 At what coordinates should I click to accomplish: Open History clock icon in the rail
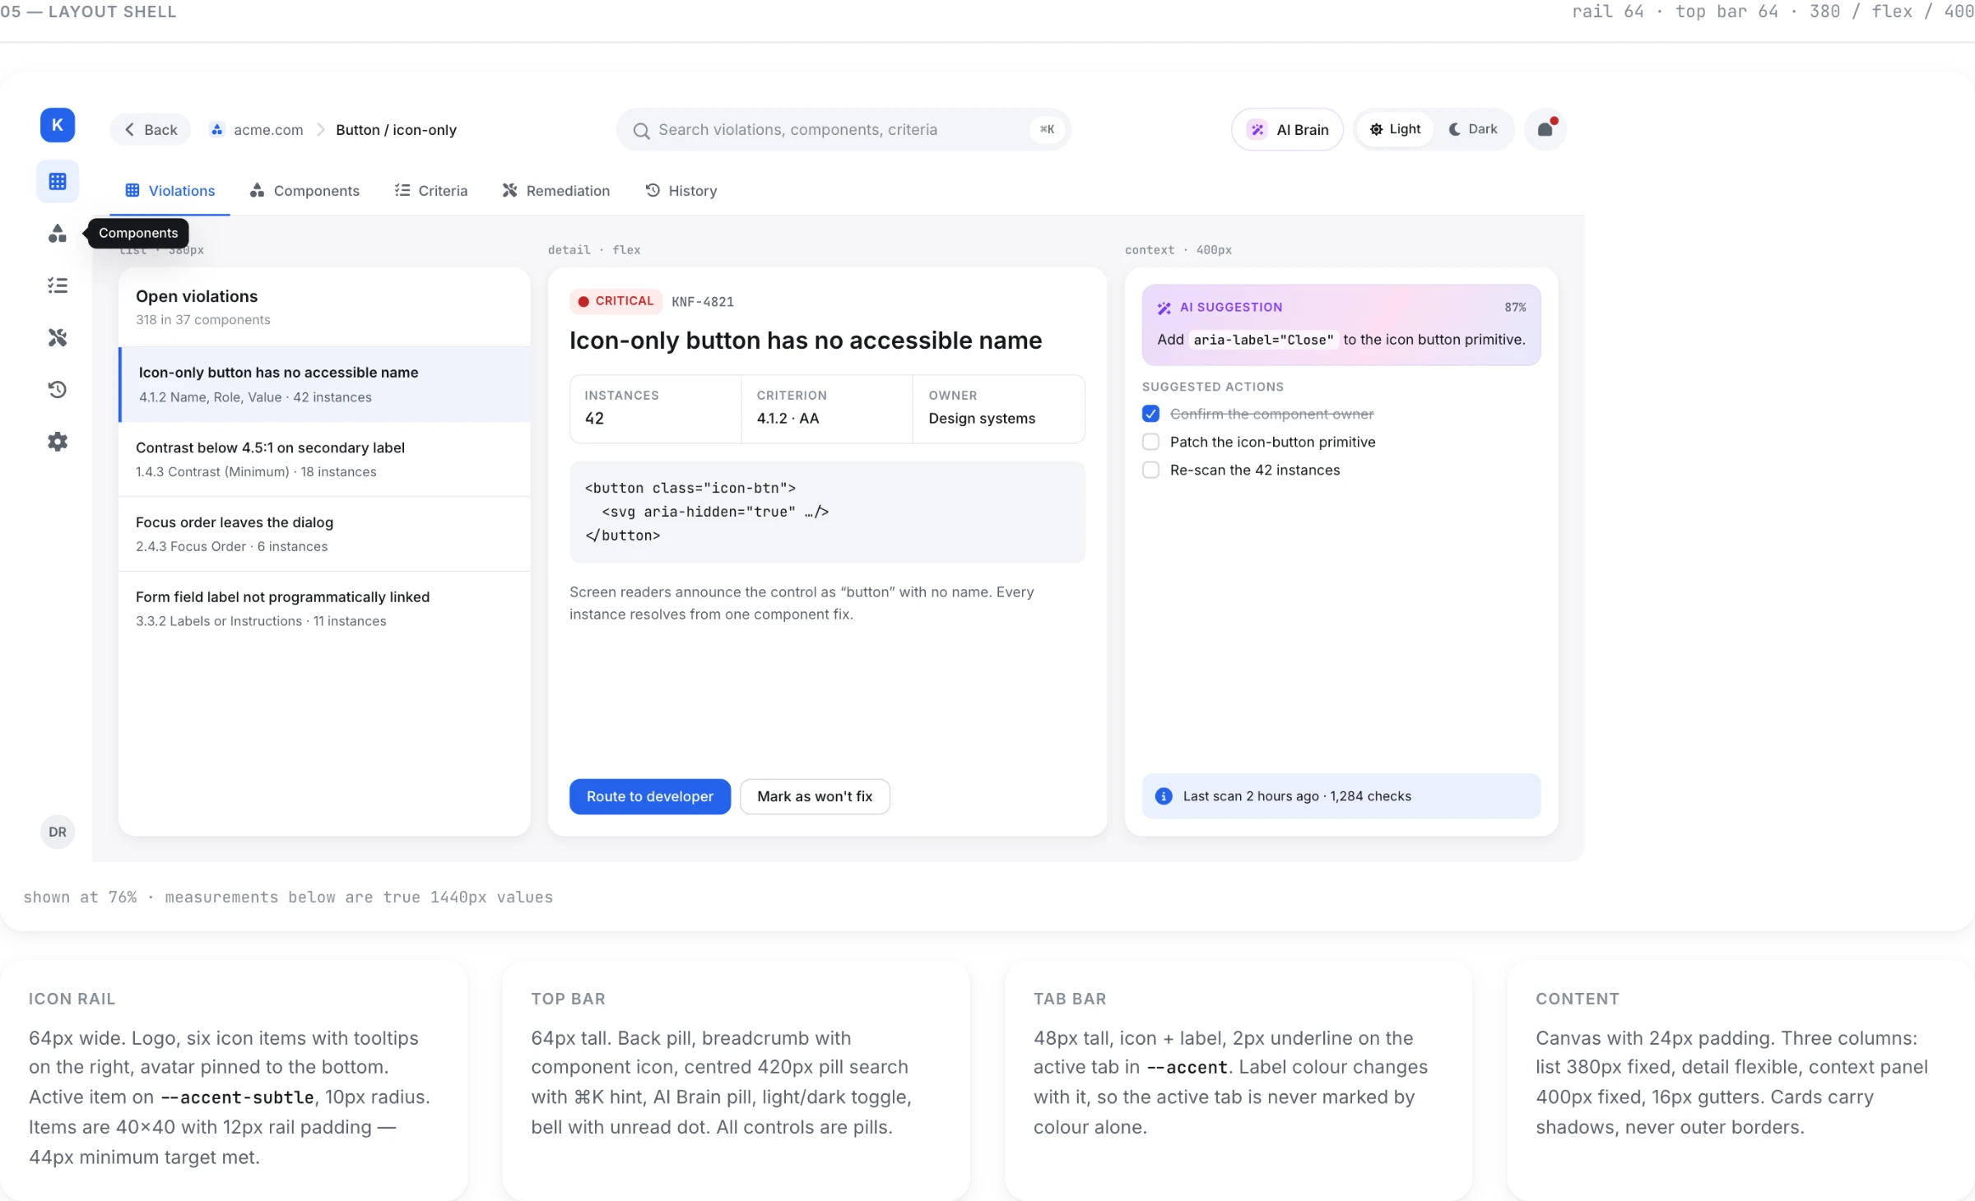58,389
